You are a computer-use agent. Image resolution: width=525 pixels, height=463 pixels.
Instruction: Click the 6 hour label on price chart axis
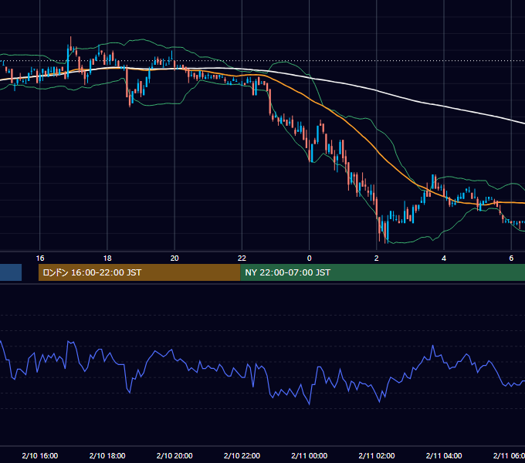click(x=511, y=259)
